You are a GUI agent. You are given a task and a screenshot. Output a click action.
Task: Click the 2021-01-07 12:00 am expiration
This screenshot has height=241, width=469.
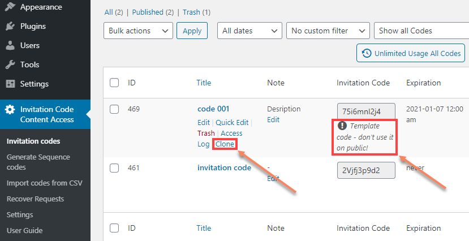[x=434, y=114]
